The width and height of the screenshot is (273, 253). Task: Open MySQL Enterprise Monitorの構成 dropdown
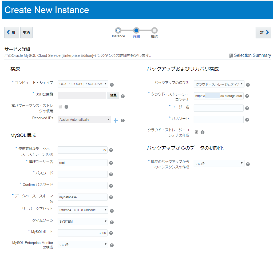[83, 244]
